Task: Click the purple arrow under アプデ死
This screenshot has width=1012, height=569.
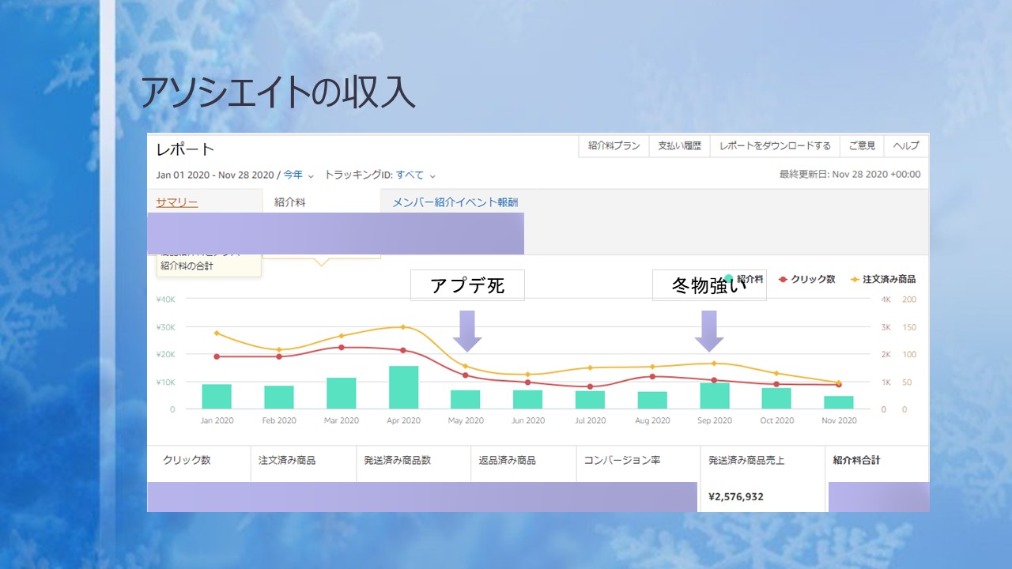Action: tap(466, 330)
